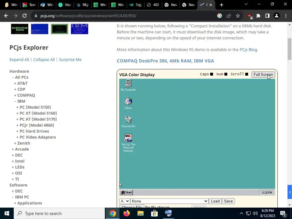Open the Extensions puzzle icon

click(258, 16)
